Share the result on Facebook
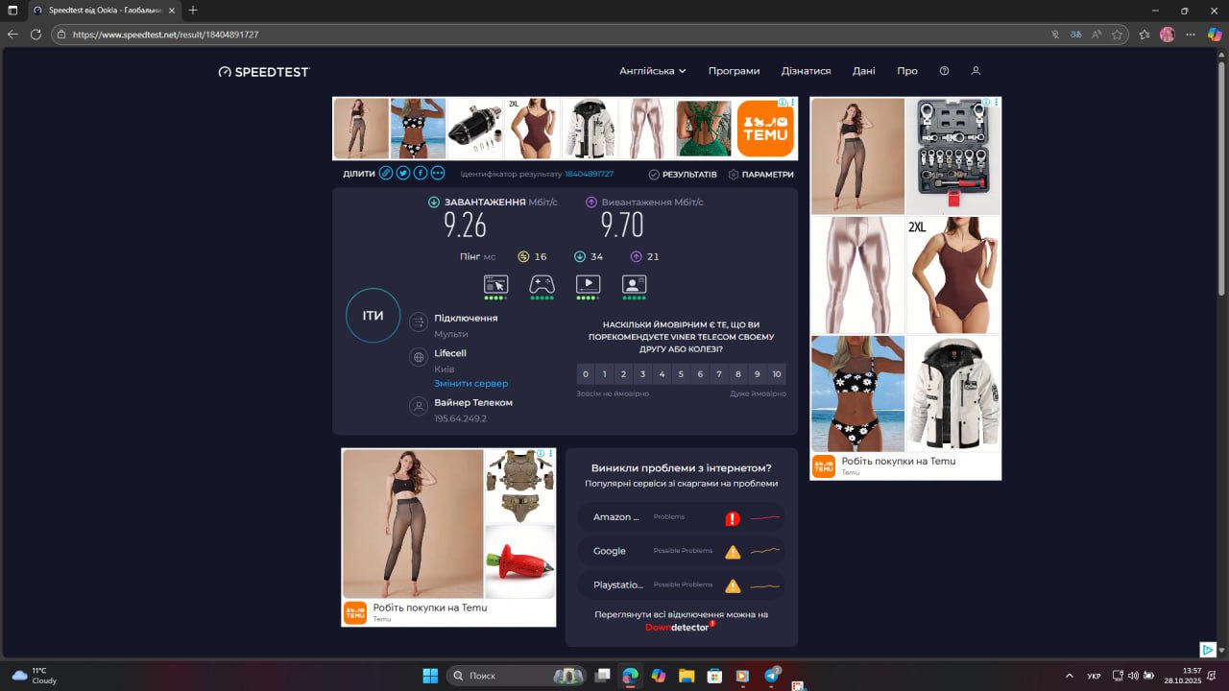Screen dimensions: 1229x691 [x=421, y=174]
